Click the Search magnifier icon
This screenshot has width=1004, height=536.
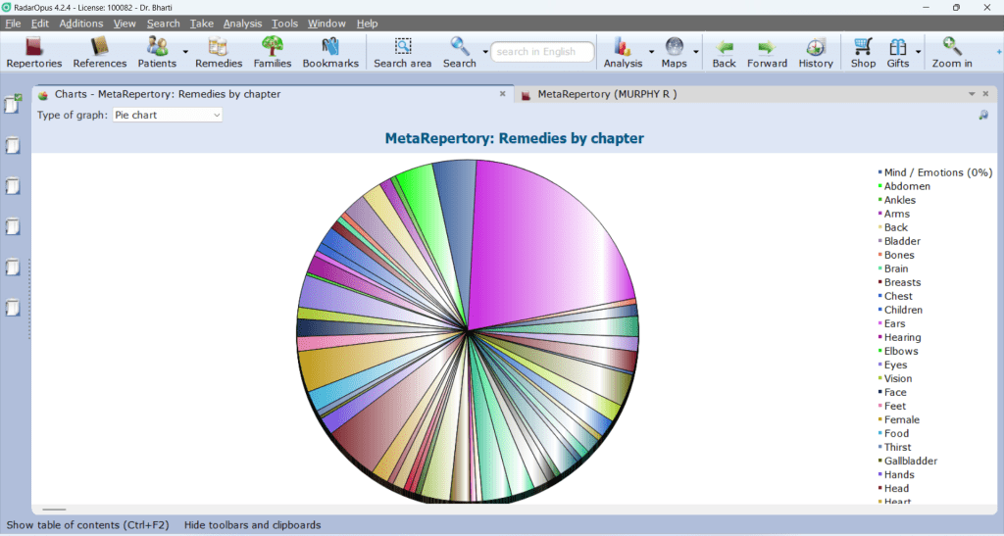click(460, 53)
